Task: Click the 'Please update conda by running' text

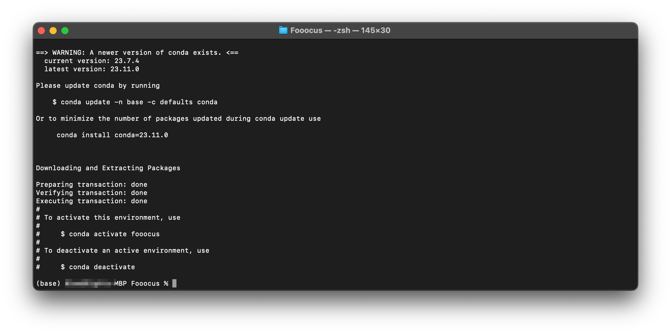Action: 98,85
